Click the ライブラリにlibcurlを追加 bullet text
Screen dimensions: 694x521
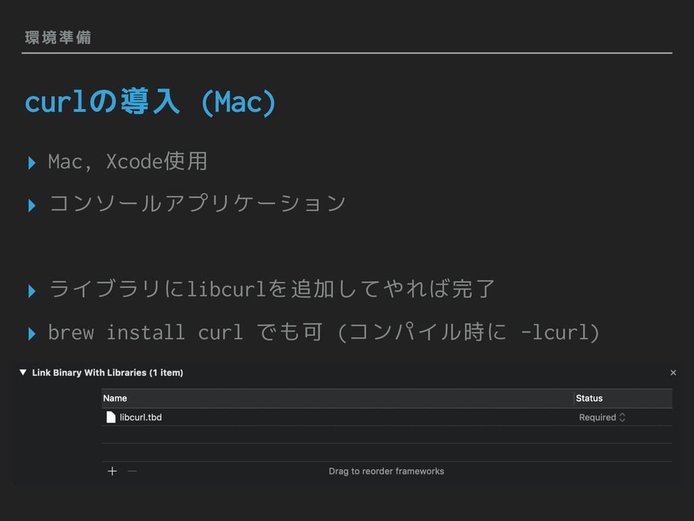(271, 289)
